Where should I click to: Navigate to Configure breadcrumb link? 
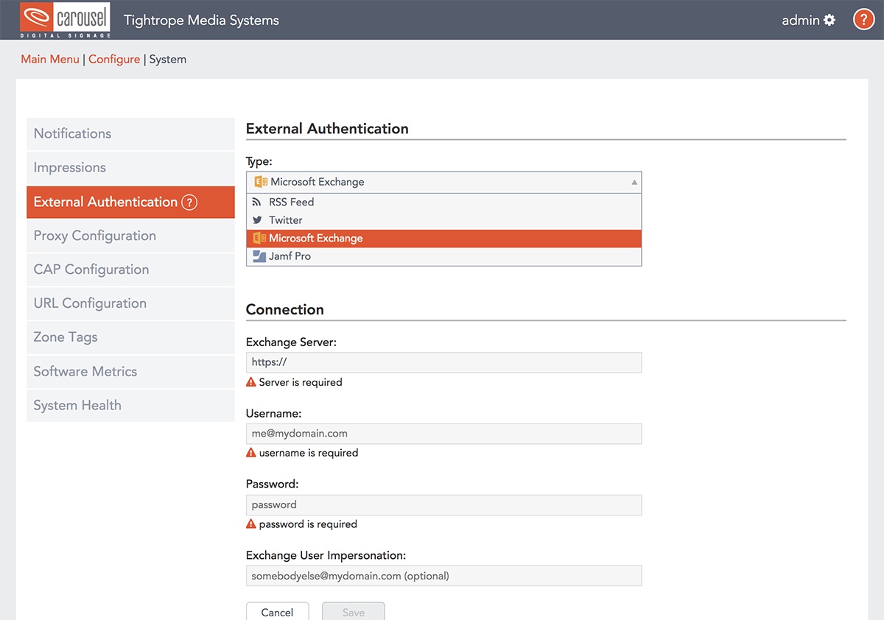click(x=114, y=59)
